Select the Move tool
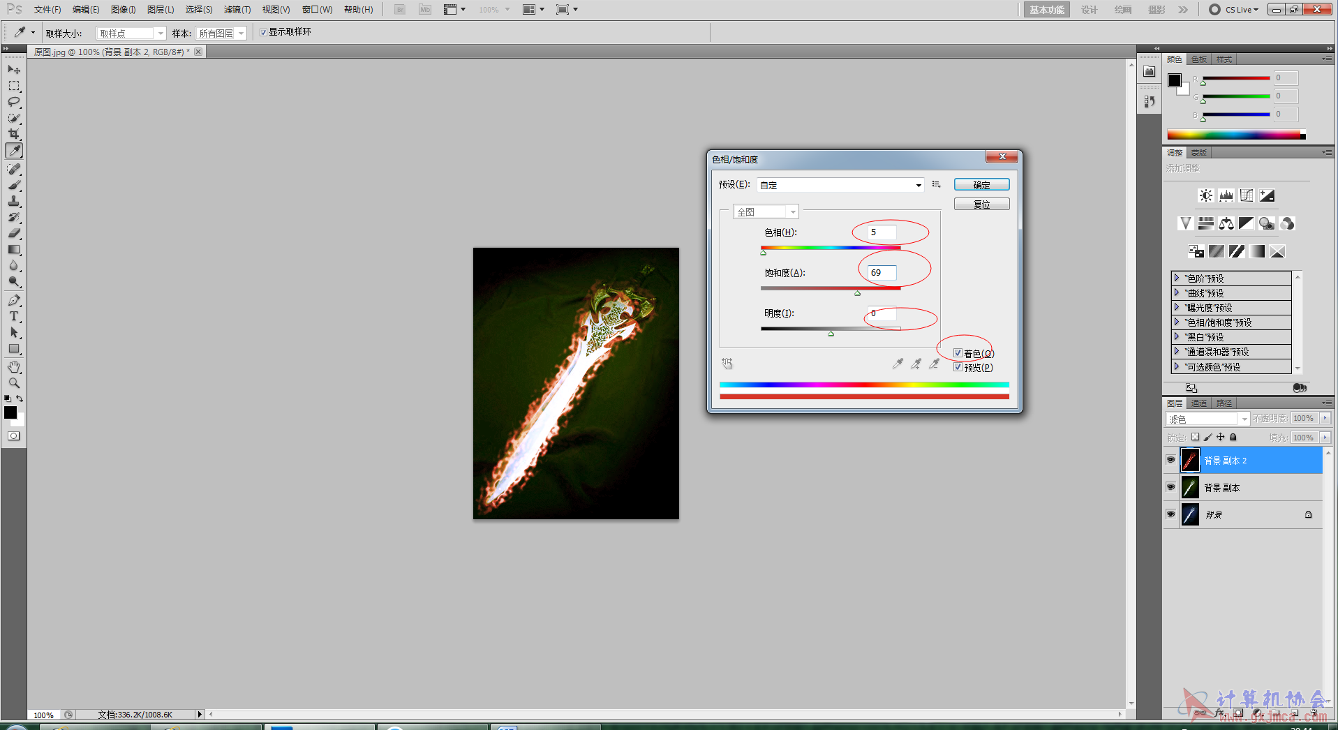The width and height of the screenshot is (1338, 730). (x=14, y=70)
